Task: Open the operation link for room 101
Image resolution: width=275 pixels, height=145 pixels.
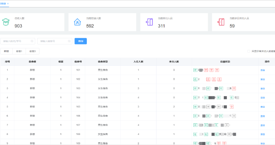Action: [263, 70]
